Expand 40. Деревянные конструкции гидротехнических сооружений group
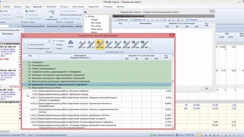Viewport: 244px width, 137px height. [x=27, y=84]
